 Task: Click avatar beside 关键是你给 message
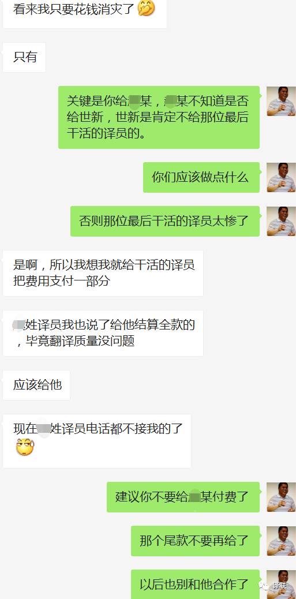(281, 101)
